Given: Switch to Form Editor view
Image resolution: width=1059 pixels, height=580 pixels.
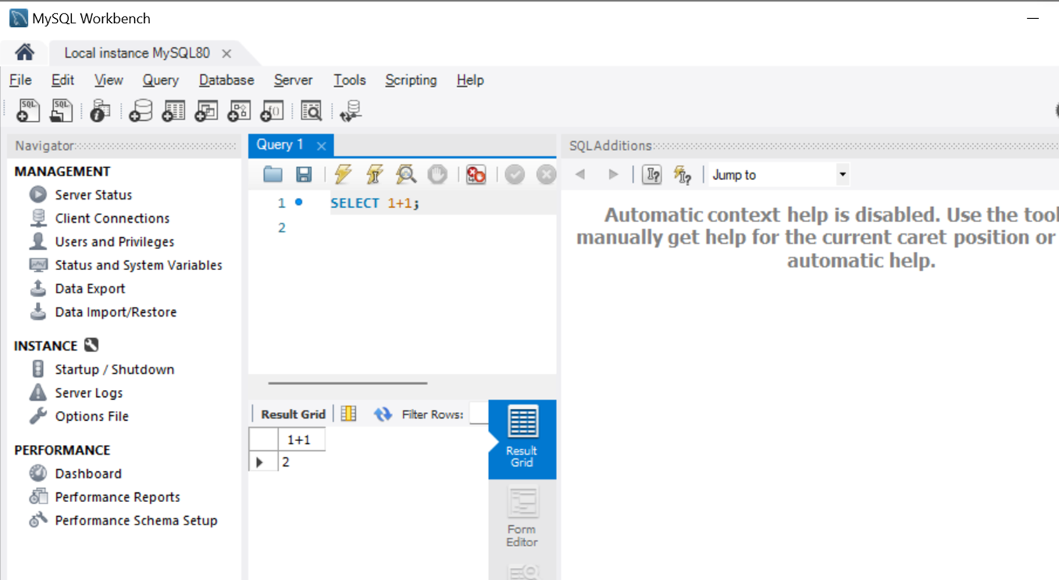Looking at the screenshot, I should 522,518.
